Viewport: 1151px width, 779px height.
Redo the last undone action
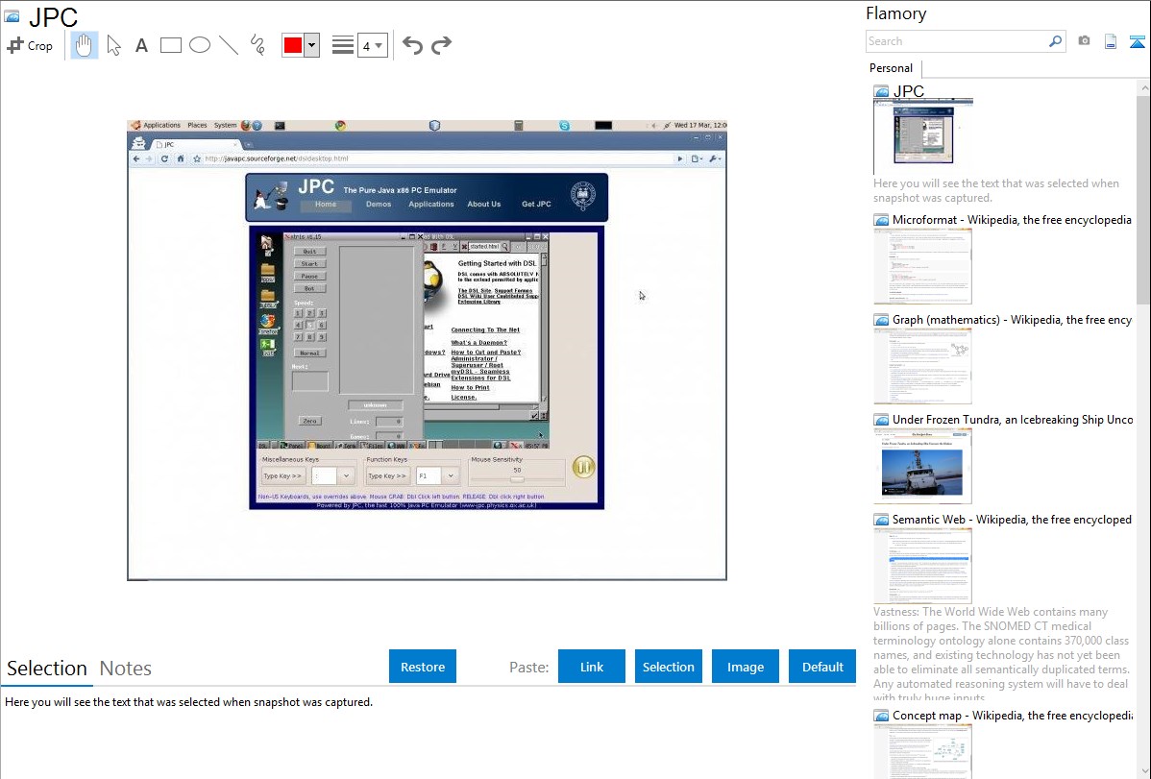point(441,45)
